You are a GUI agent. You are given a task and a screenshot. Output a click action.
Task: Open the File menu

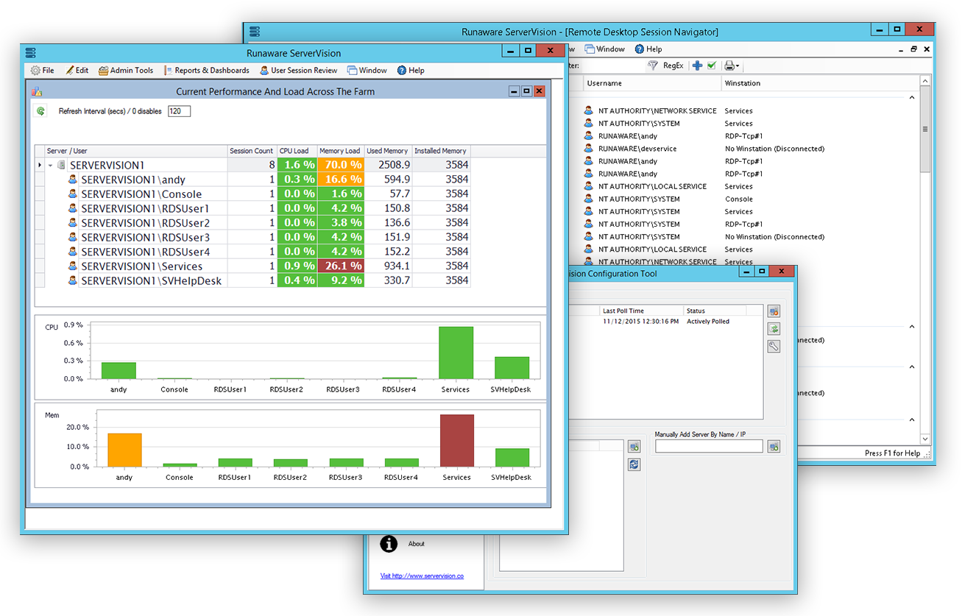coord(42,71)
